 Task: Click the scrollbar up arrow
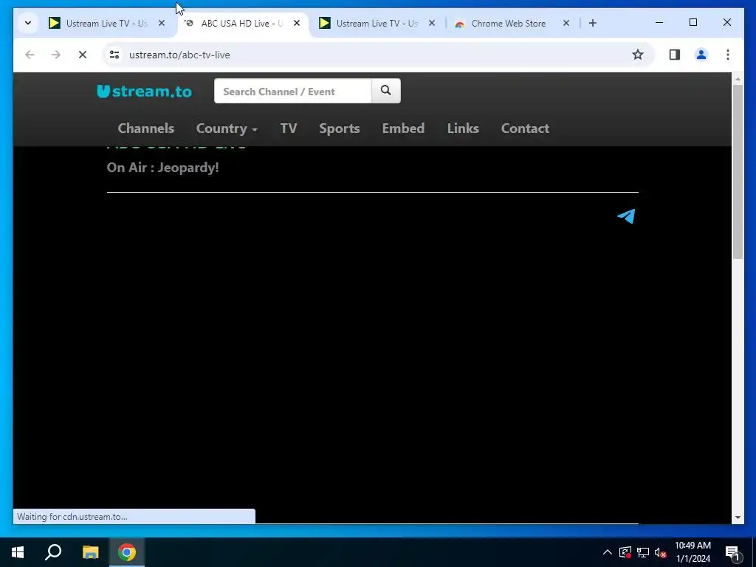click(x=738, y=78)
